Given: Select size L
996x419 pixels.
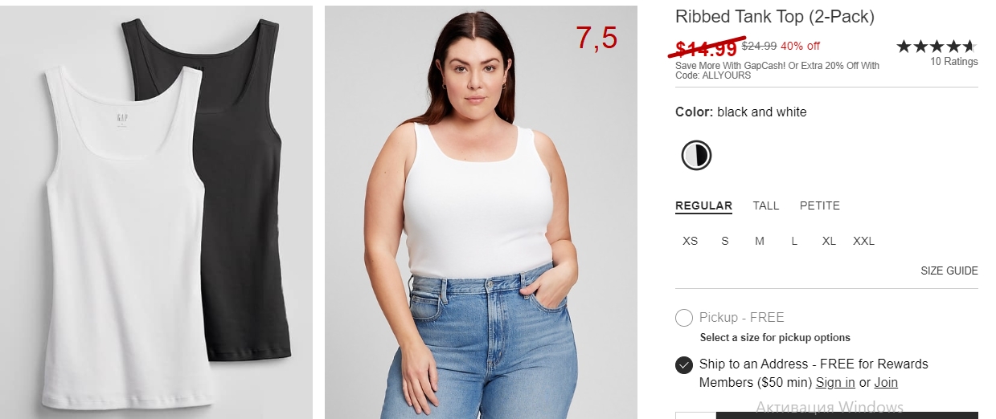Looking at the screenshot, I should pyautogui.click(x=794, y=241).
